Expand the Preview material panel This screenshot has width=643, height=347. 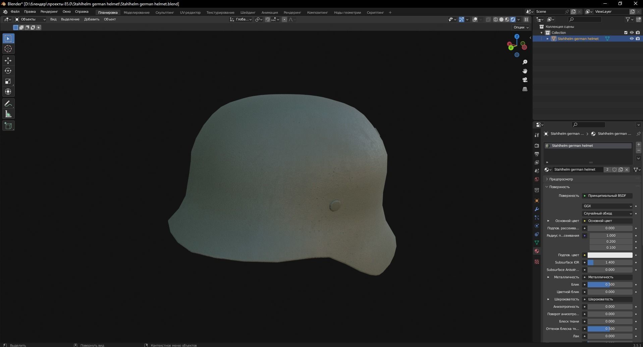pyautogui.click(x=547, y=179)
